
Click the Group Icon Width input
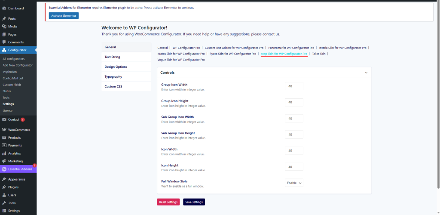294,86
